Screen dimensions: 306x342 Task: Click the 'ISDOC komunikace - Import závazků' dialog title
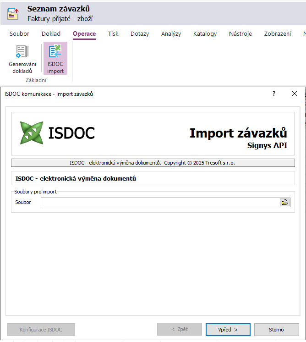point(49,94)
